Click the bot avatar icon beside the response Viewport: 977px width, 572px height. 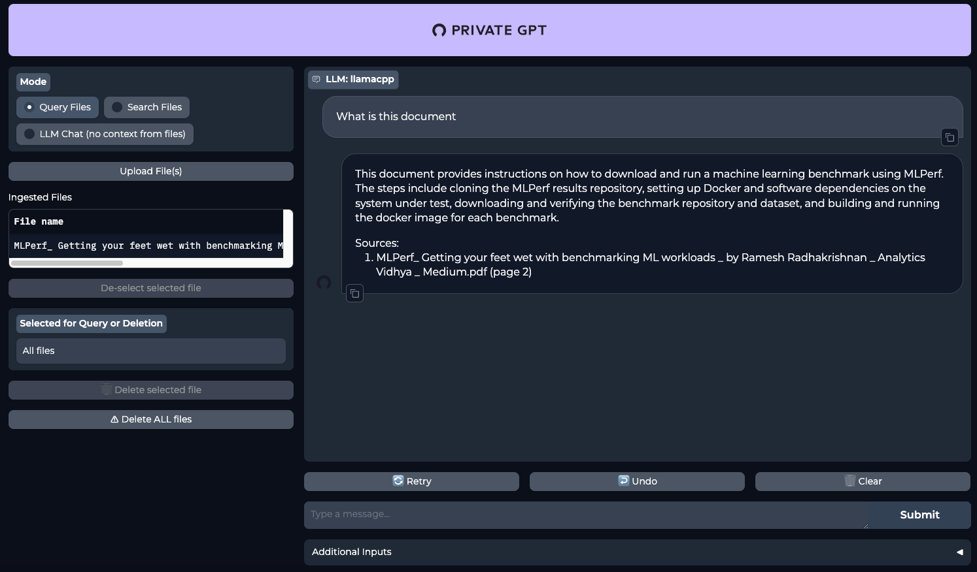(324, 283)
